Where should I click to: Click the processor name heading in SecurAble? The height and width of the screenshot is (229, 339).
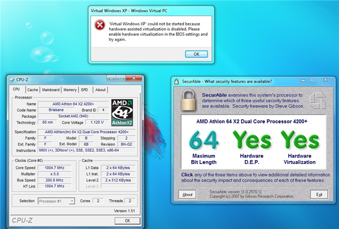coord(252,121)
